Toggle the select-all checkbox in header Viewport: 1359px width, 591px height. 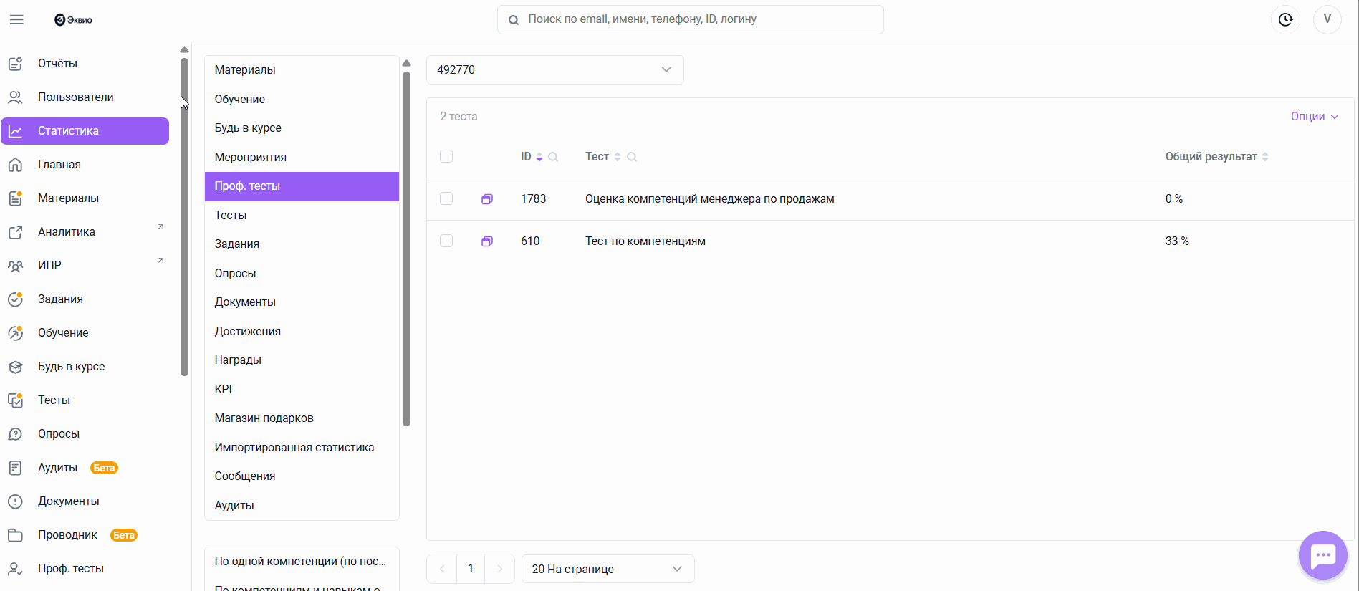[446, 156]
